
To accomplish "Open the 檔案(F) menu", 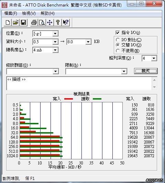I will pos(11,13).
